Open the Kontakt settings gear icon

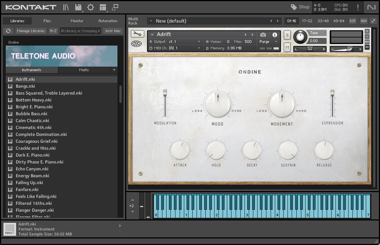91,7
